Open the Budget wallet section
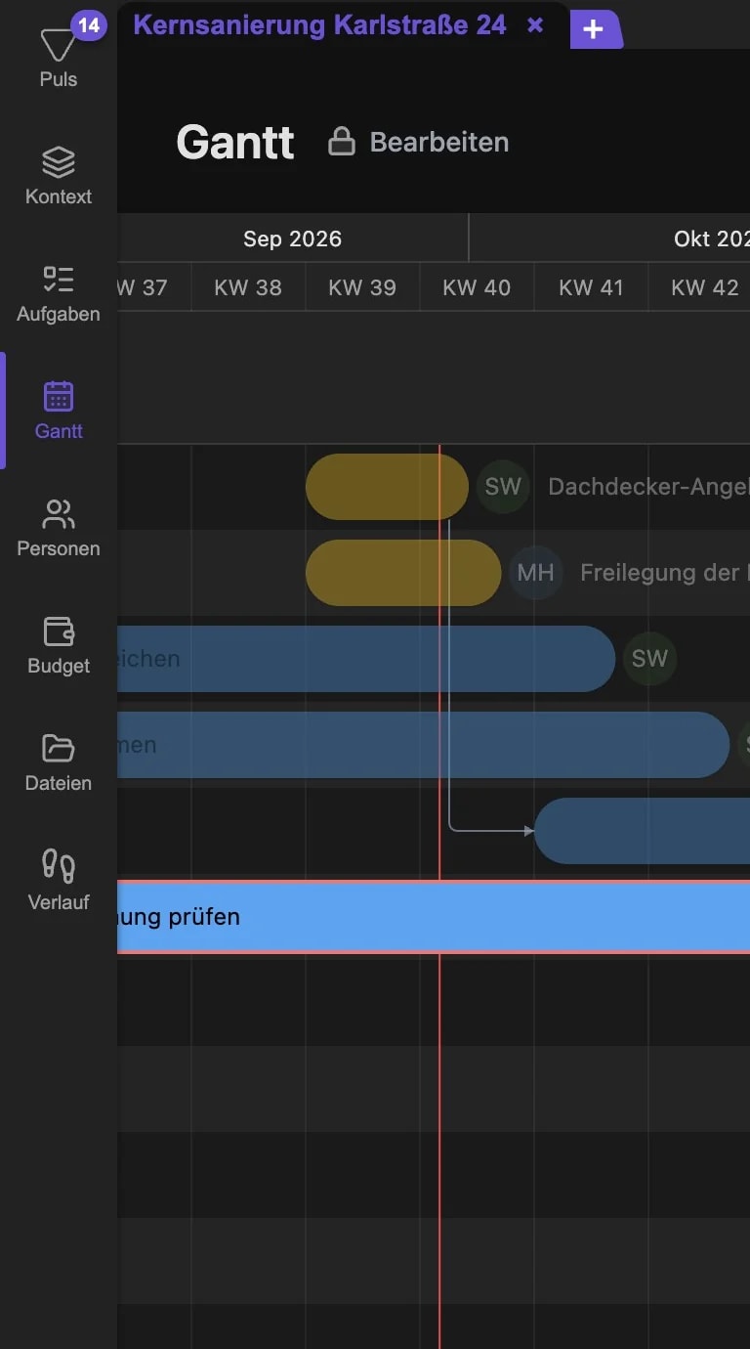The width and height of the screenshot is (750, 1349). click(x=59, y=645)
